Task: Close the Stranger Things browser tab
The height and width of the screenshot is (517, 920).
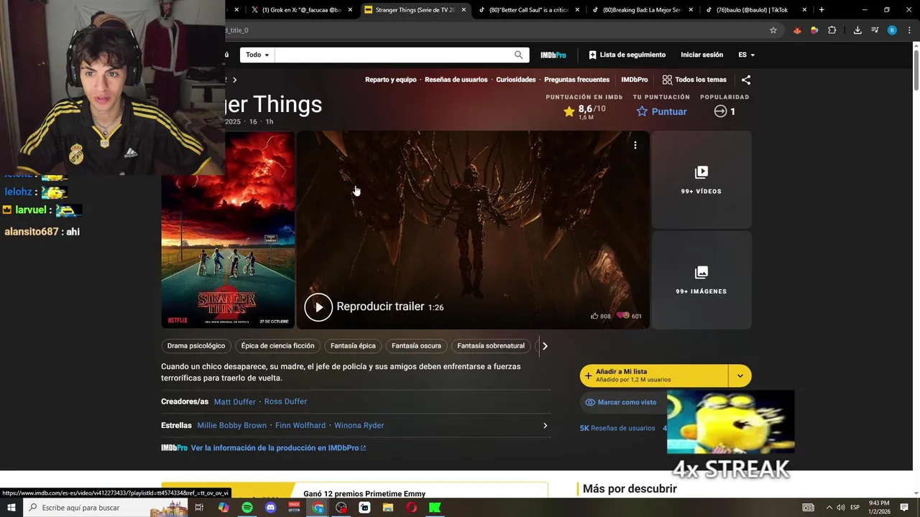Action: 464,10
